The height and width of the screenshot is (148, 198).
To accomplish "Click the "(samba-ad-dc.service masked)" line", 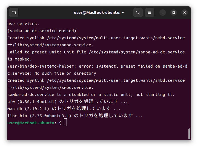I will 42,31.
